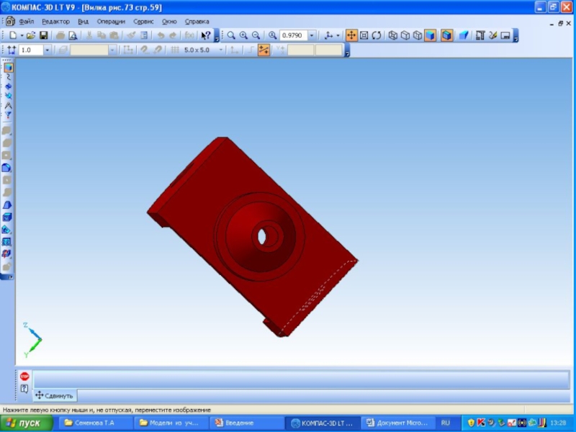Toggle shaded display mode
Viewport: 576px width, 432px height.
429,35
